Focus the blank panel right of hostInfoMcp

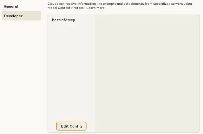(147, 73)
